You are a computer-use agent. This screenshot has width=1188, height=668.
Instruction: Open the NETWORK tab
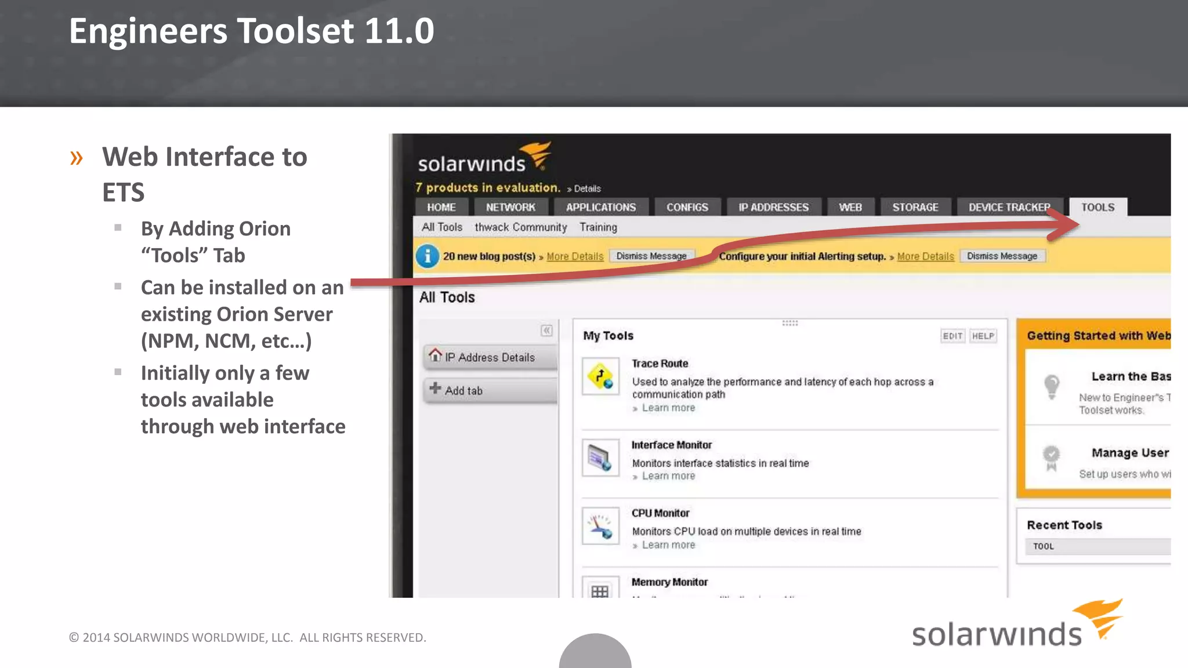pyautogui.click(x=510, y=207)
